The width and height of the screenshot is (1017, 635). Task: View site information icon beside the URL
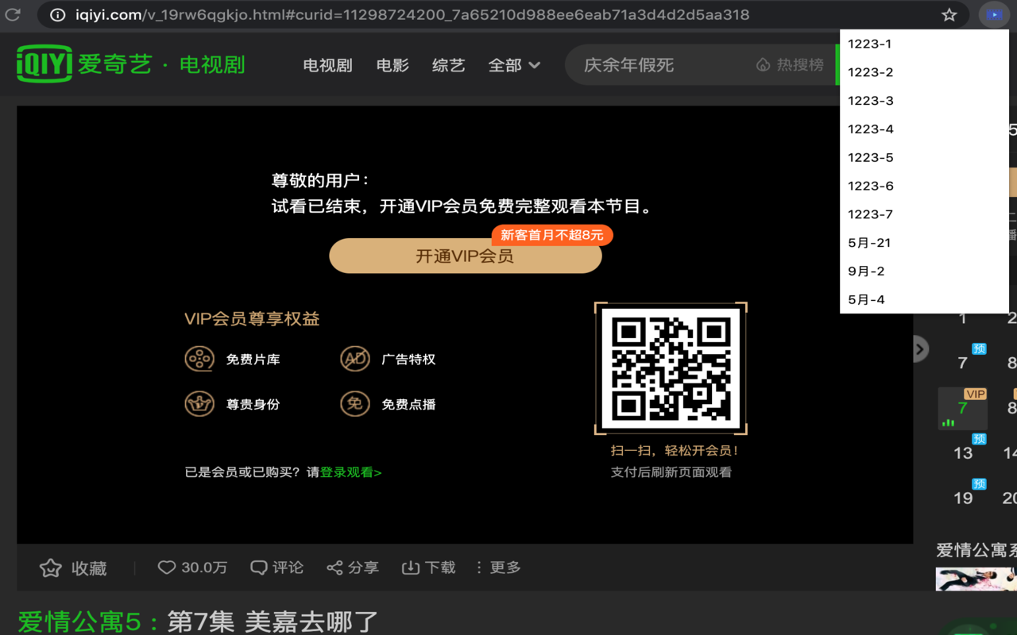coord(57,14)
